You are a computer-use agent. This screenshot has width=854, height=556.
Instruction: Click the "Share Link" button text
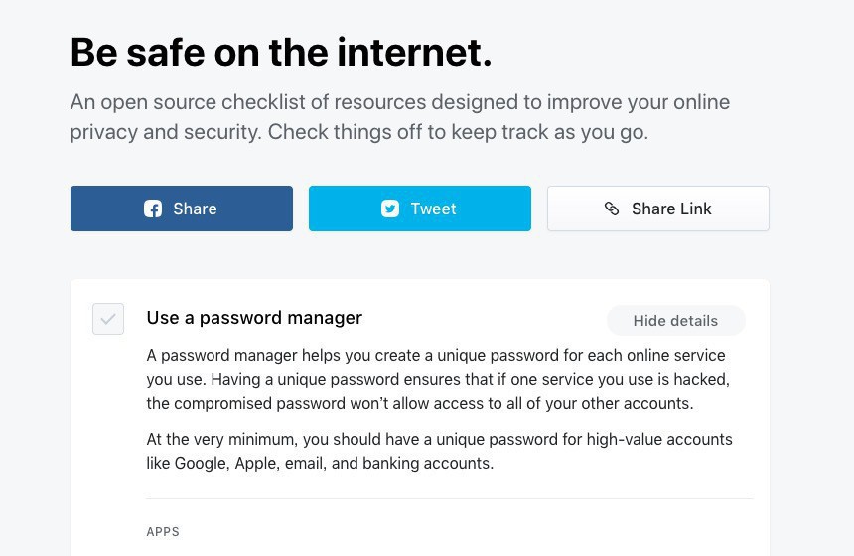671,208
